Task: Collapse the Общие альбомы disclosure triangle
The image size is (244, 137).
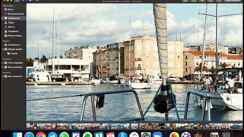Action: point(3,49)
